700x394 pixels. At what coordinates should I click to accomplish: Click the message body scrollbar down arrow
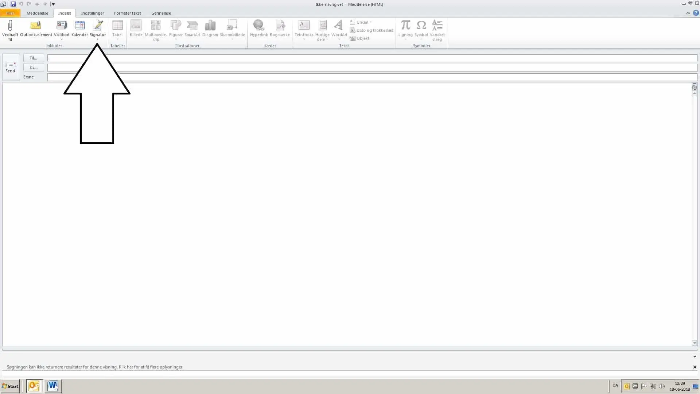click(694, 343)
